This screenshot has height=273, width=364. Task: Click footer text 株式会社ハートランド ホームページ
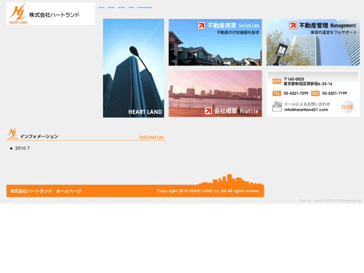tap(46, 191)
